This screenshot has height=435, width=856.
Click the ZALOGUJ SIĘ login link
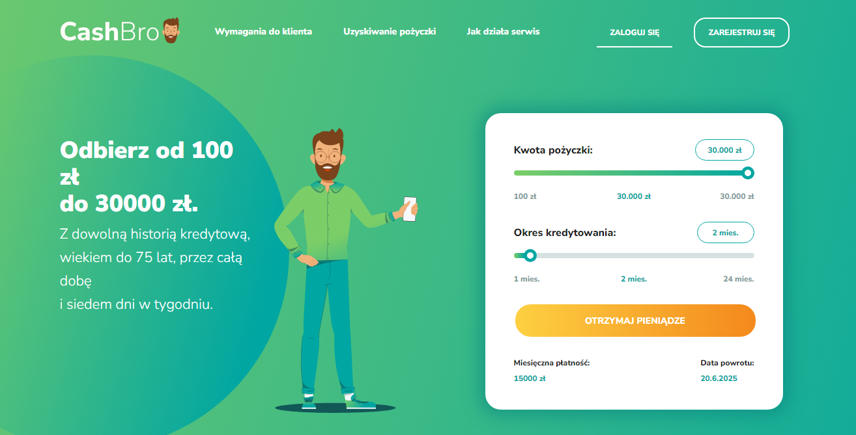pyautogui.click(x=635, y=33)
